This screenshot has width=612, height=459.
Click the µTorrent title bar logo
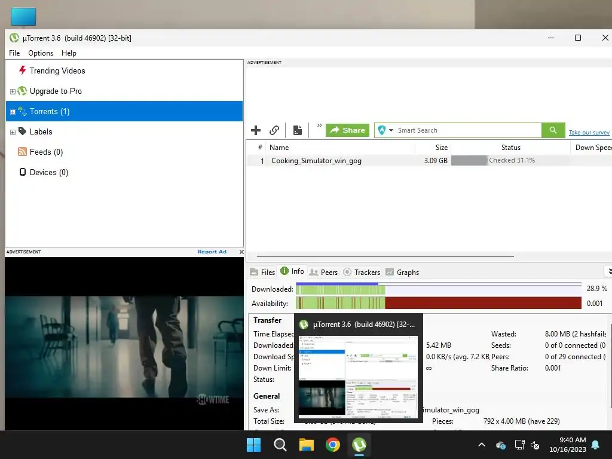click(14, 38)
